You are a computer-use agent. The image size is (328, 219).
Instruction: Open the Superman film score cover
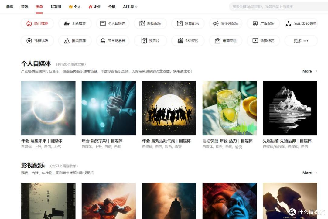(109, 201)
